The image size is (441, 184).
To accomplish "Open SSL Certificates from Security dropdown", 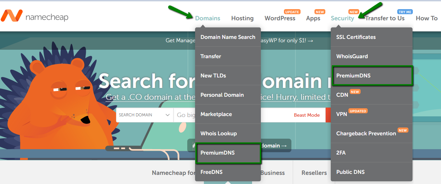I will (371, 37).
